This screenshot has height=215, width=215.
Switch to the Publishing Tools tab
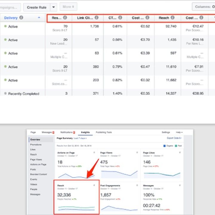104,132
